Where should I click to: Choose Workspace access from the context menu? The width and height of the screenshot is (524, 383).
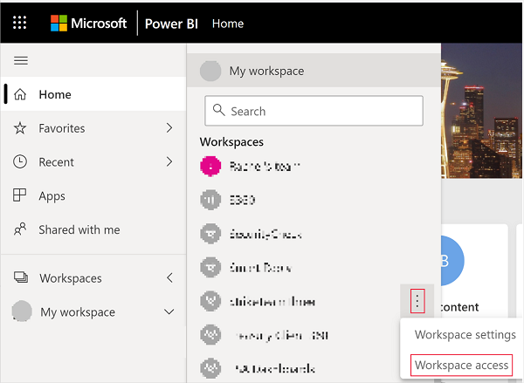click(x=461, y=366)
